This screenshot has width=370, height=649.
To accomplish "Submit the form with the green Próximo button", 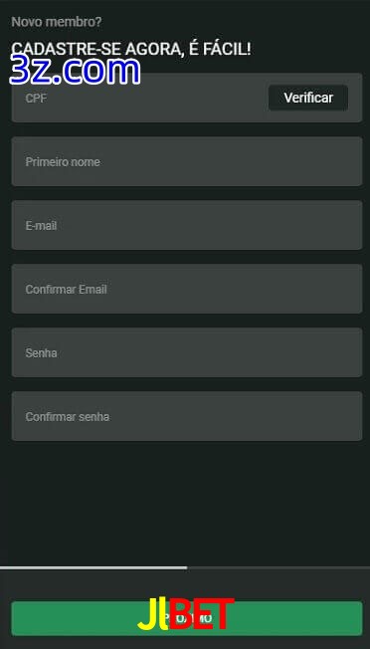I will pos(187,618).
